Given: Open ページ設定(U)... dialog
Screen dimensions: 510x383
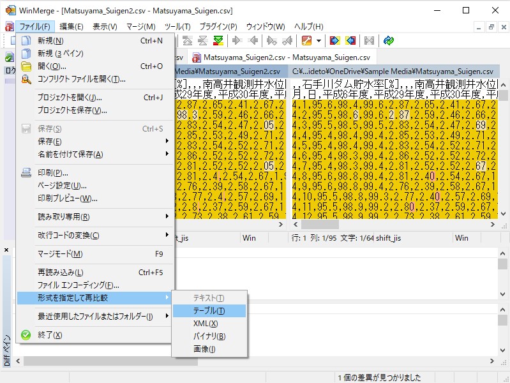Looking at the screenshot, I should [95, 186].
